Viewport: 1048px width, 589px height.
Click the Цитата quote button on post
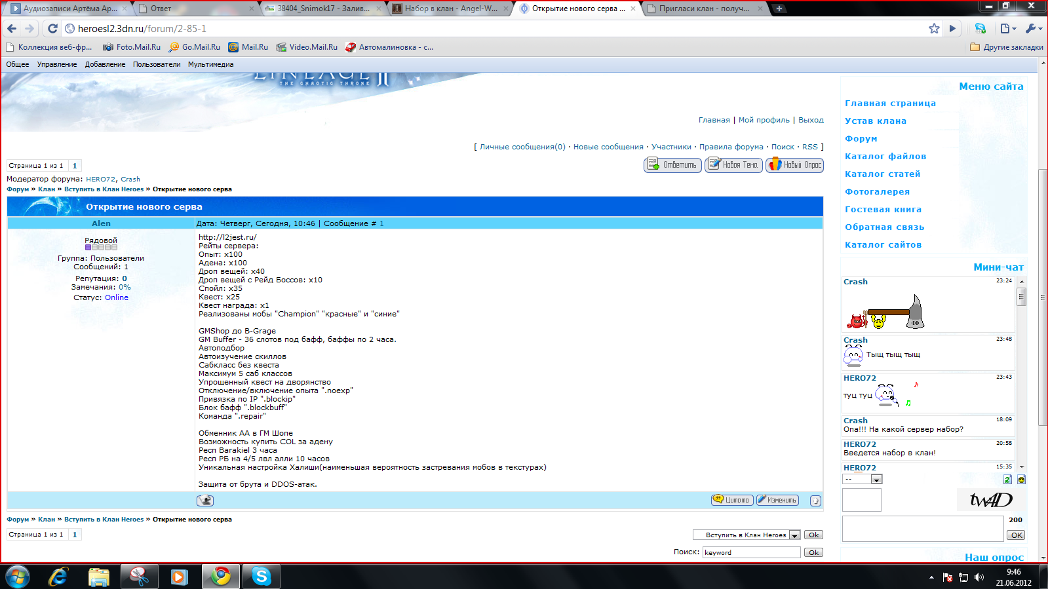732,500
